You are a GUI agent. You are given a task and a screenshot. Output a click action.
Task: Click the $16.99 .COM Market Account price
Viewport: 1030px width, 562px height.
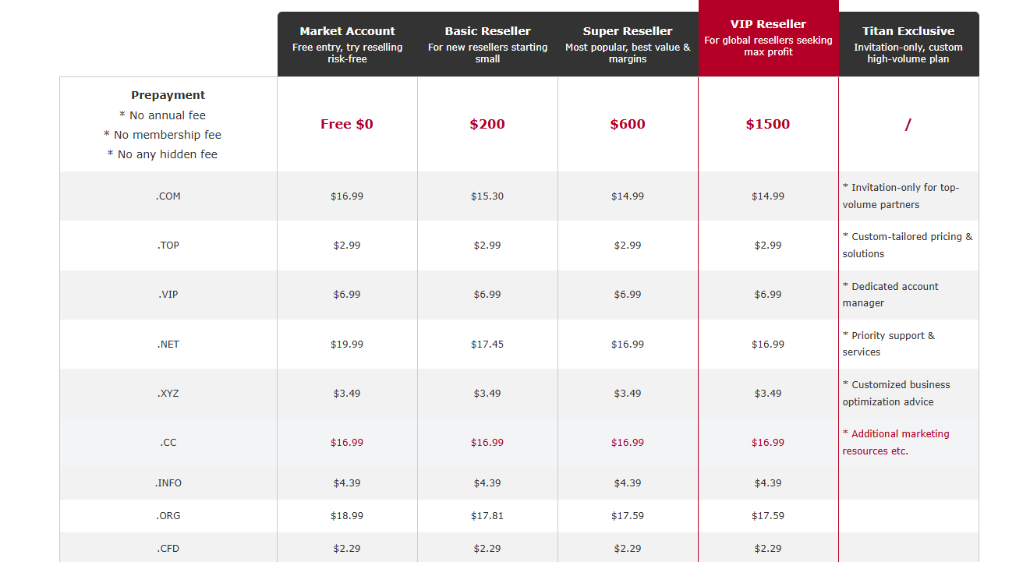[x=347, y=196]
